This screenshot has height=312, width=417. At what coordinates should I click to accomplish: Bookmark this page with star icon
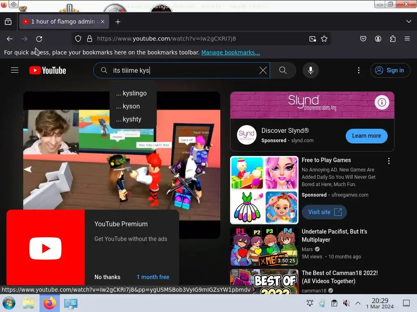click(324, 39)
